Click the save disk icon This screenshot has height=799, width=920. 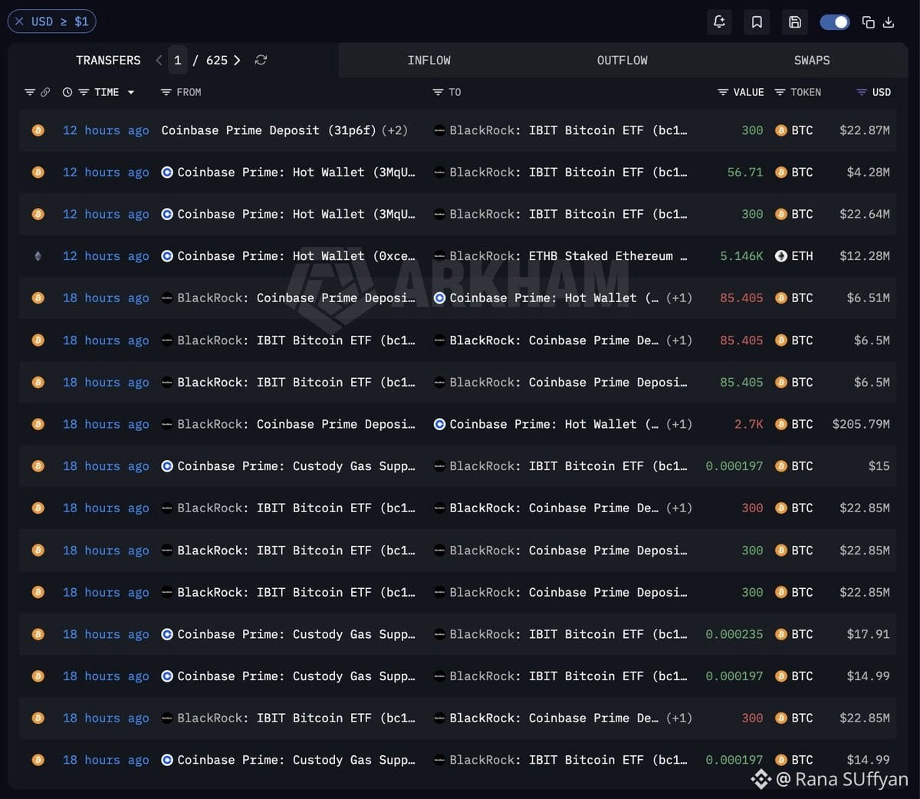coord(795,21)
